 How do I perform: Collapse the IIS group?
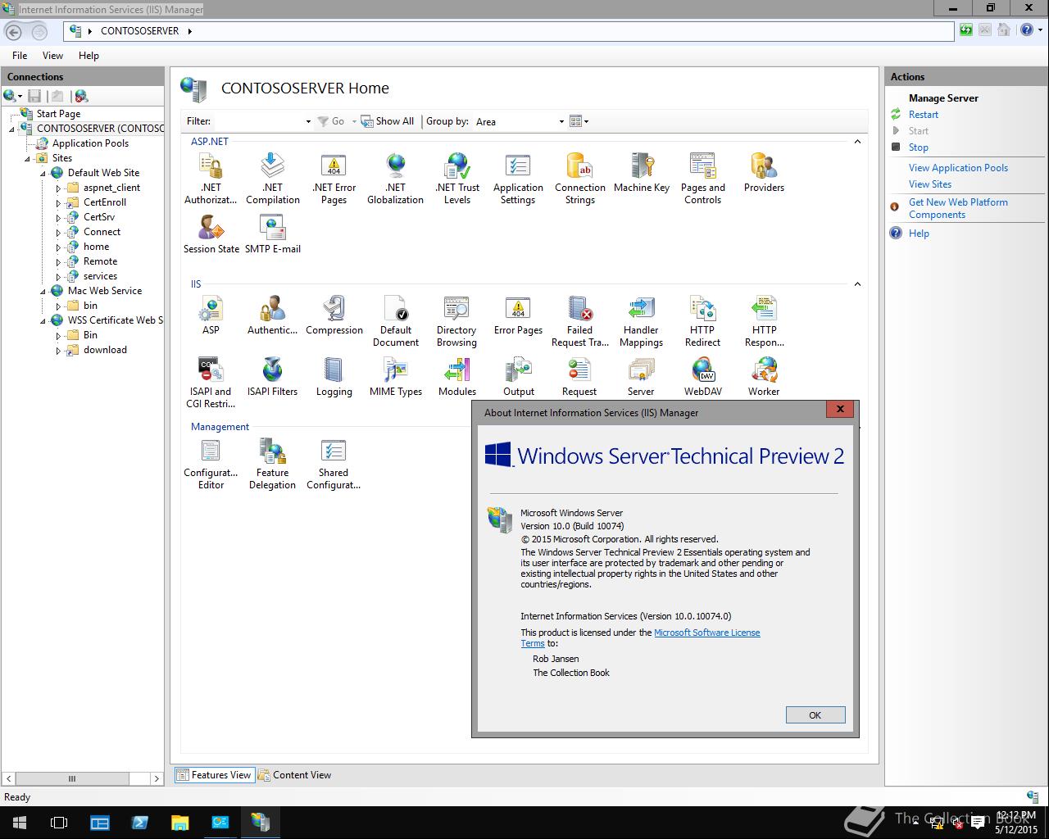coord(857,284)
